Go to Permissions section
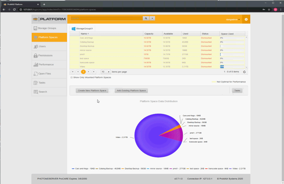The height and width of the screenshot is (184, 284). point(49,55)
